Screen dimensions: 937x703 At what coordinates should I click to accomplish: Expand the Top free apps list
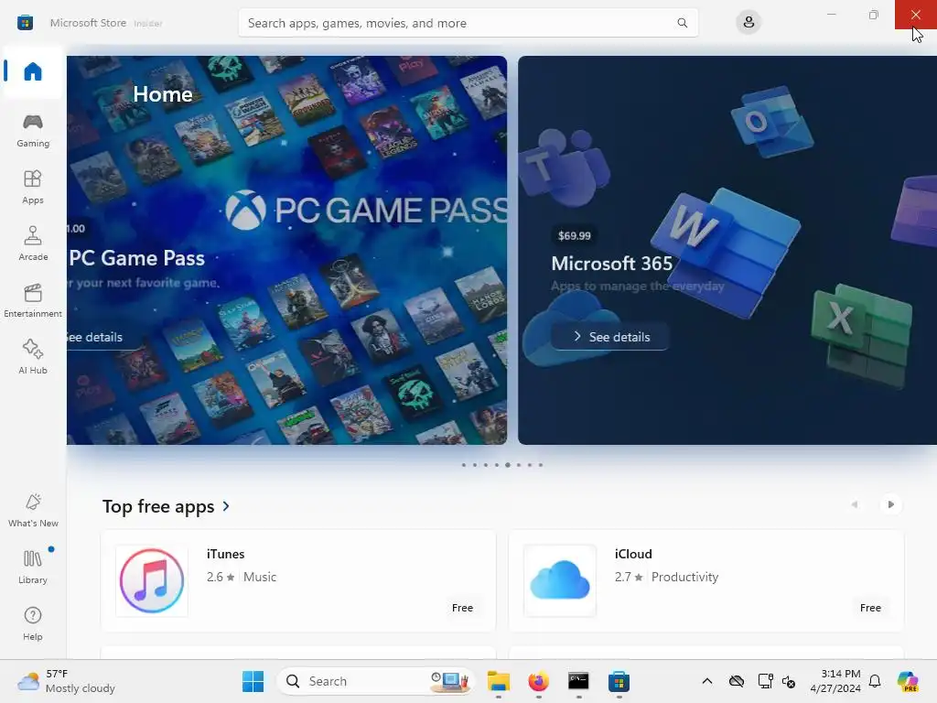pos(166,506)
